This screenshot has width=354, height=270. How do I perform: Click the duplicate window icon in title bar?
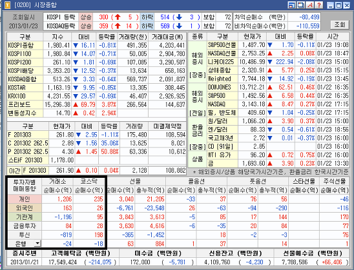pyautogui.click(x=301, y=5)
